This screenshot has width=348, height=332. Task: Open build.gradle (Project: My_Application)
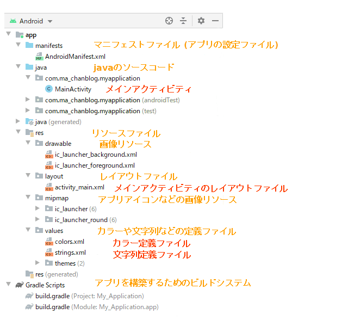[x=90, y=296]
